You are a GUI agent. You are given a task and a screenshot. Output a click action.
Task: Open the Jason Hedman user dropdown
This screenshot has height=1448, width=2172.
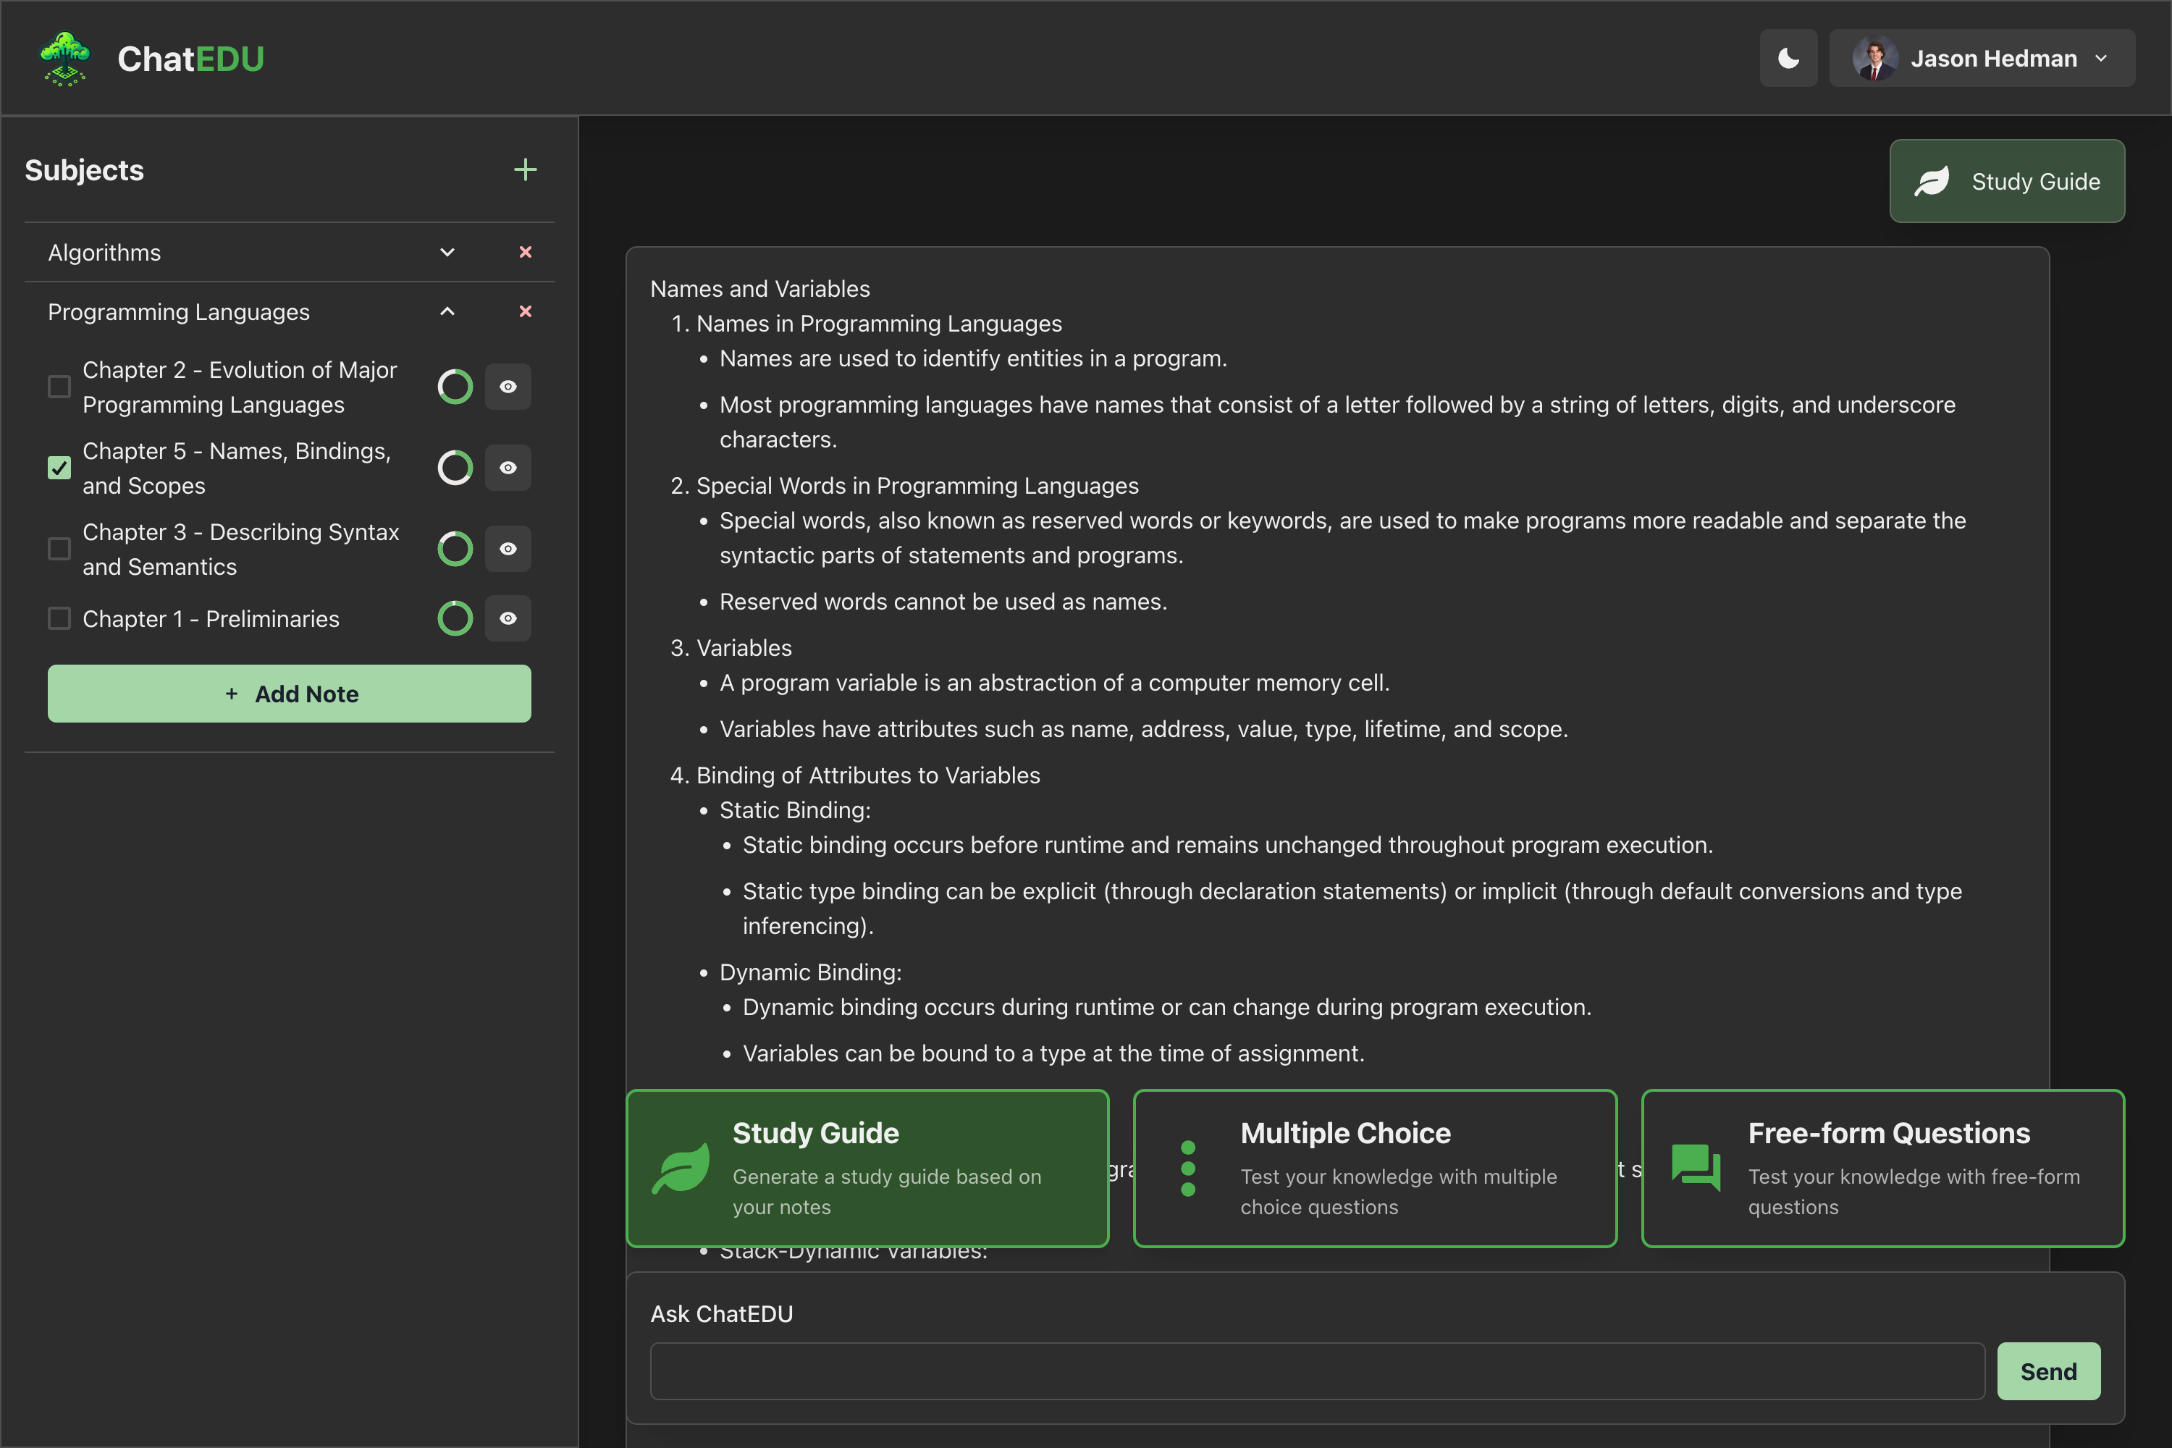[1981, 58]
